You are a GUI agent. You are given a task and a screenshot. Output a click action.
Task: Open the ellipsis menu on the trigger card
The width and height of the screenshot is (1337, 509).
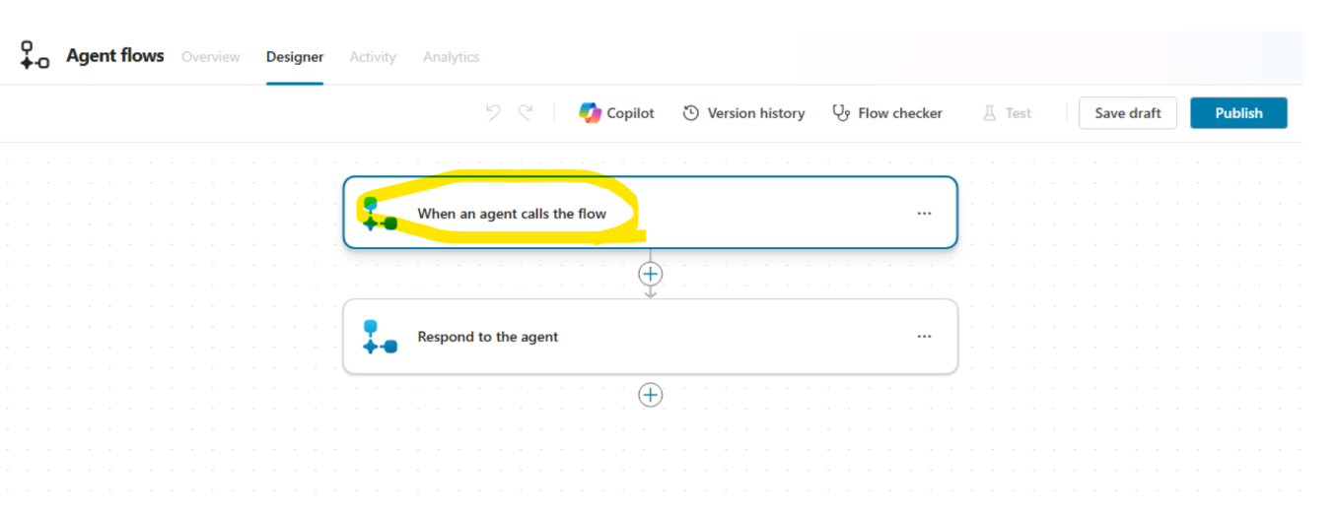point(924,213)
